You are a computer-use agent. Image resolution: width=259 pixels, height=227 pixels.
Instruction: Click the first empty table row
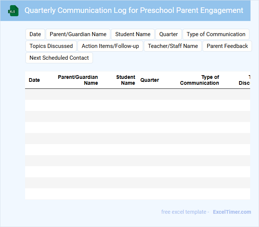click(x=137, y=94)
